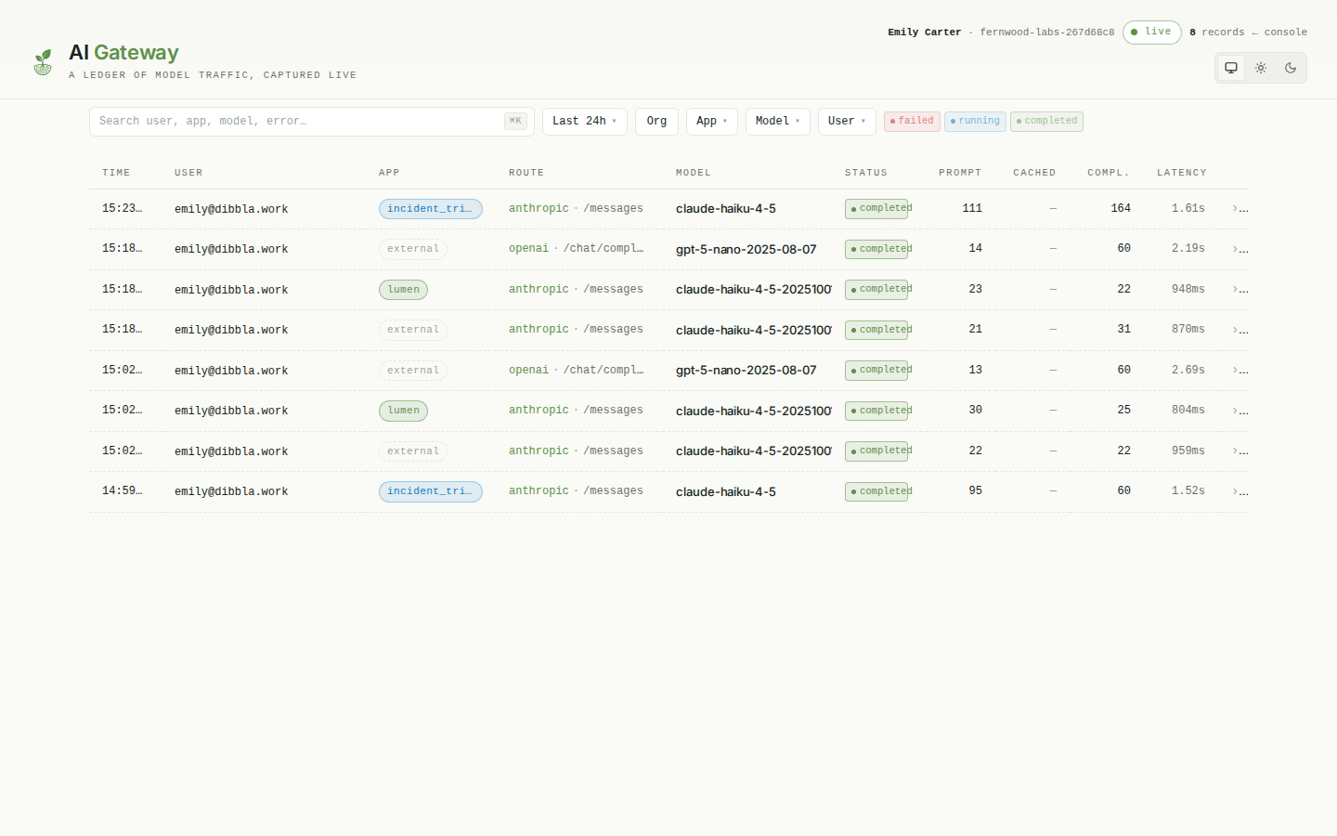Screen dimensions: 1337x836
Task: Click prompt value 111
Action: [972, 209]
